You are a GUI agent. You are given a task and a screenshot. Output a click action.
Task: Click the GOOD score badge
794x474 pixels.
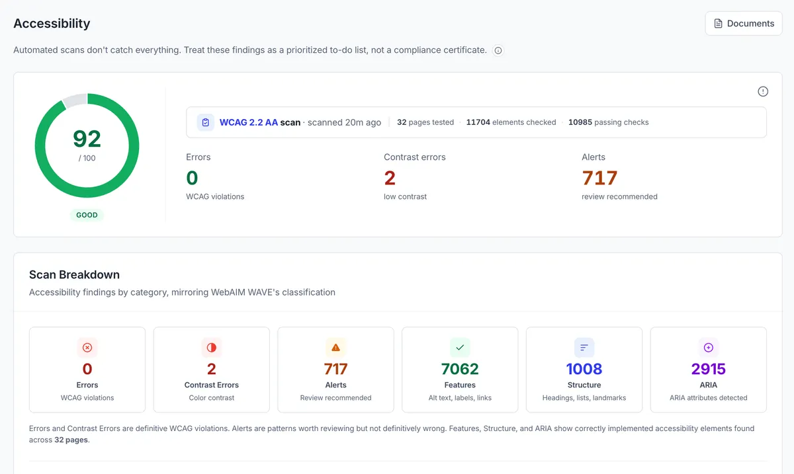tap(87, 215)
